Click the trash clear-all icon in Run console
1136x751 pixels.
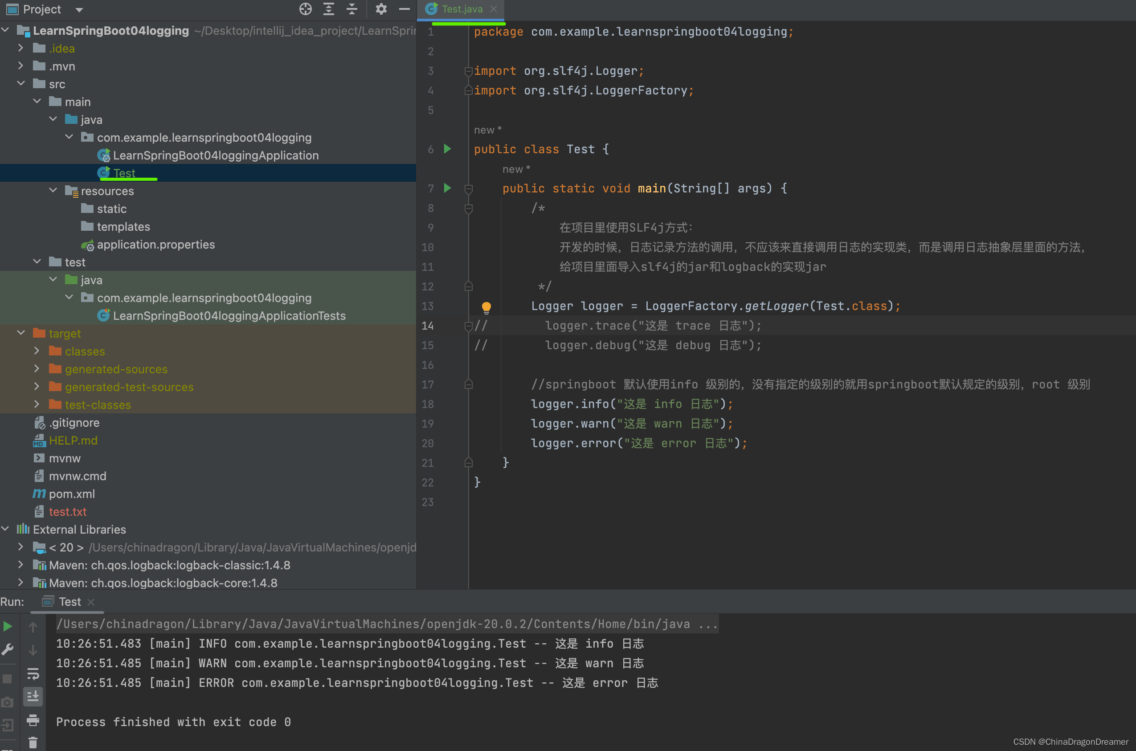33,743
